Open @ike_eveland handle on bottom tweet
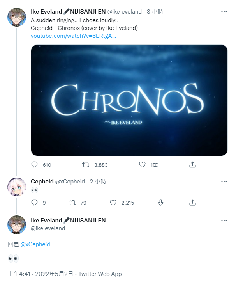Image resolution: width=236 pixels, height=283 pixels. tap(48, 228)
